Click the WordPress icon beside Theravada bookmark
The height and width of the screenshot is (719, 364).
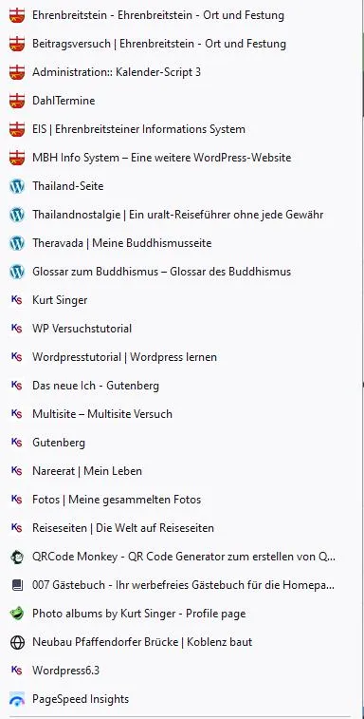(17, 243)
